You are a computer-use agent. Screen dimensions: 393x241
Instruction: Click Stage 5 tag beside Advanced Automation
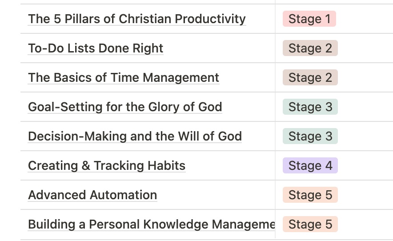(x=310, y=195)
